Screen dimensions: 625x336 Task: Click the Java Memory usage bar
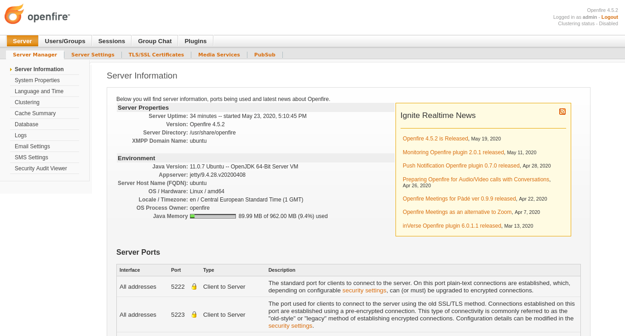(x=213, y=216)
